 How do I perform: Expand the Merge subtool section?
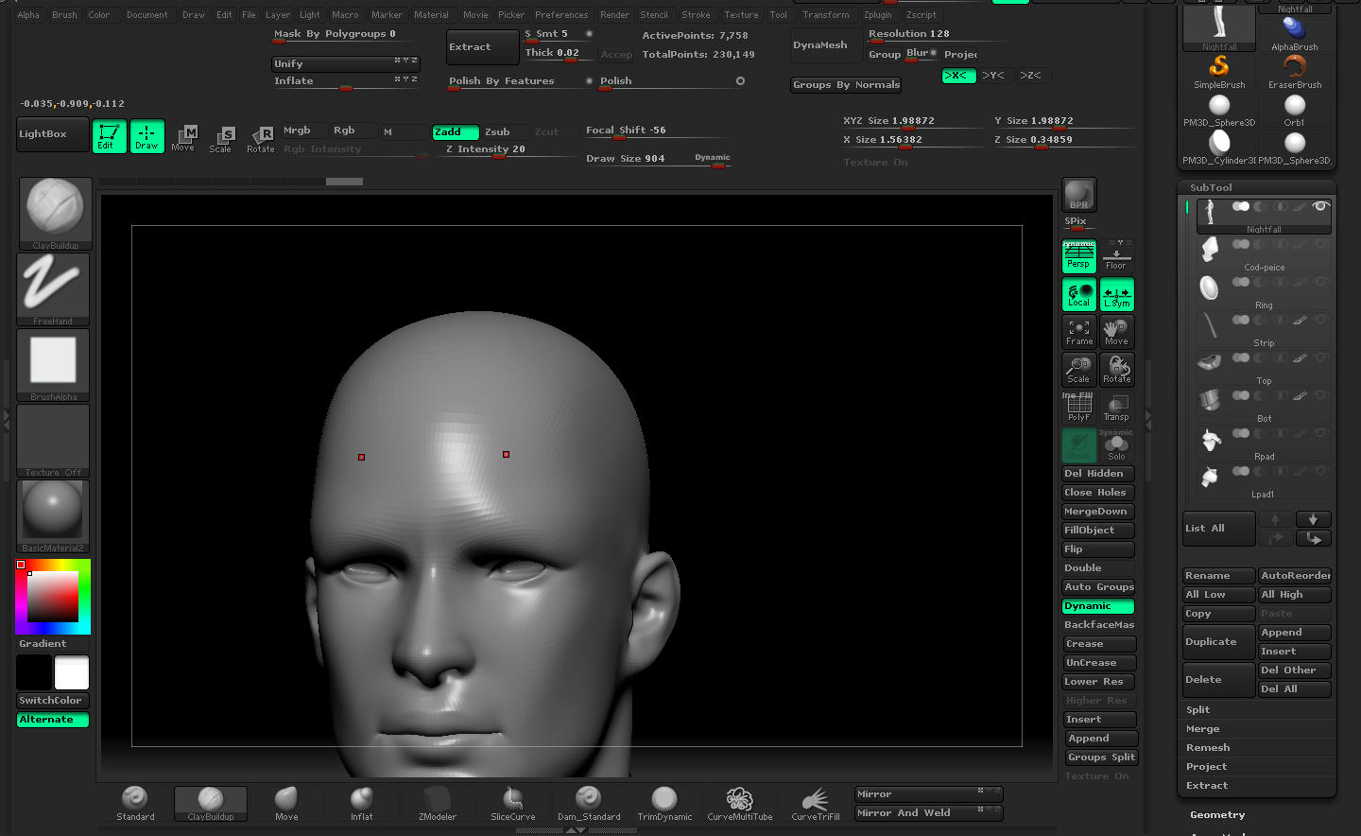tap(1203, 729)
